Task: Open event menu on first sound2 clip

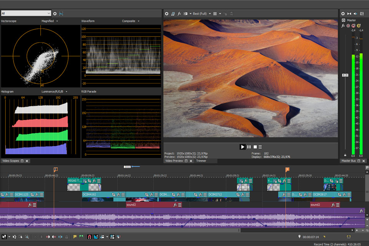Action: (x=180, y=205)
